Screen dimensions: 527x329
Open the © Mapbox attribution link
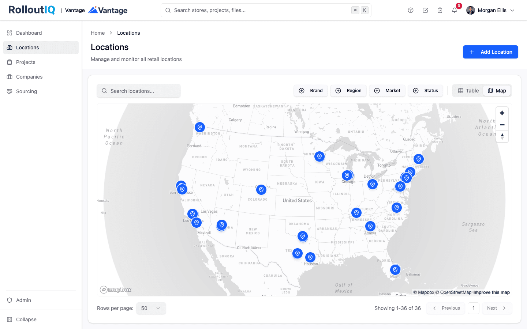tap(424, 292)
